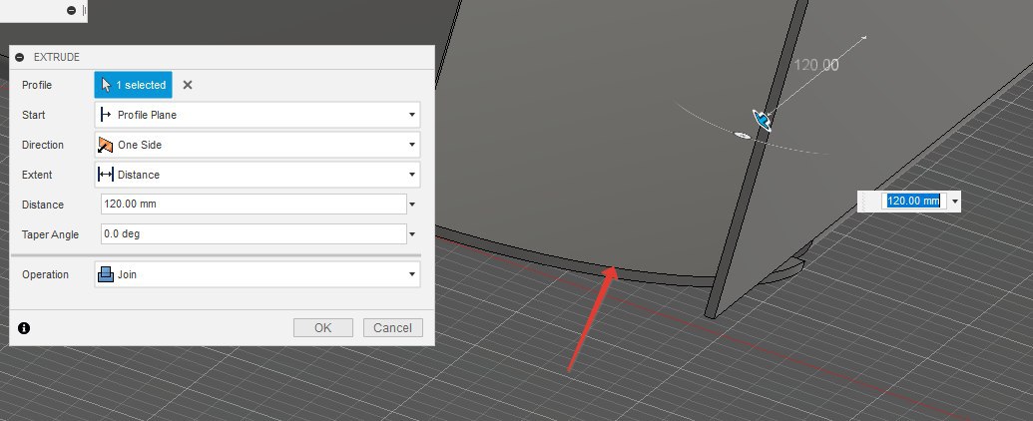The height and width of the screenshot is (421, 1033).
Task: Open the Extent dropdown showing Distance
Action: (x=258, y=175)
